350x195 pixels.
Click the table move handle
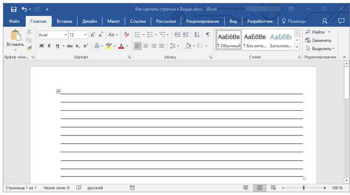click(58, 91)
